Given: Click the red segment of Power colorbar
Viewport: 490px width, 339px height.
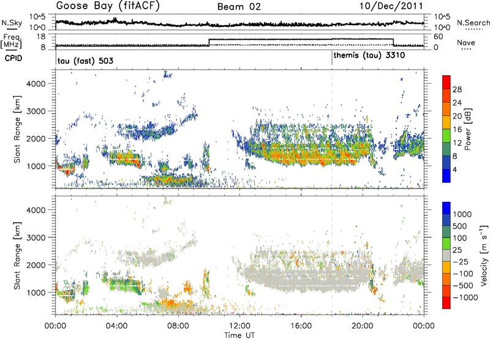Looking at the screenshot, I should click(x=447, y=83).
